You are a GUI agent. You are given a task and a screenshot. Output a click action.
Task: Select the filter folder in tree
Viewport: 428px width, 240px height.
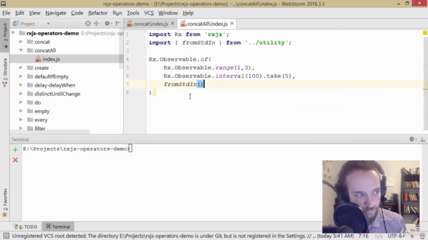(40, 129)
